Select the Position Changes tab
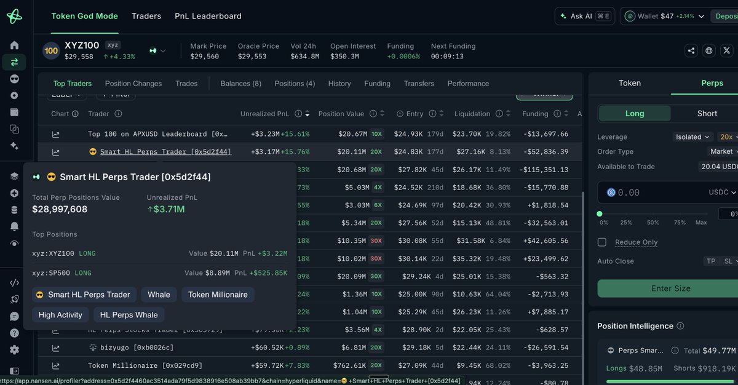This screenshot has width=738, height=385. coord(133,84)
